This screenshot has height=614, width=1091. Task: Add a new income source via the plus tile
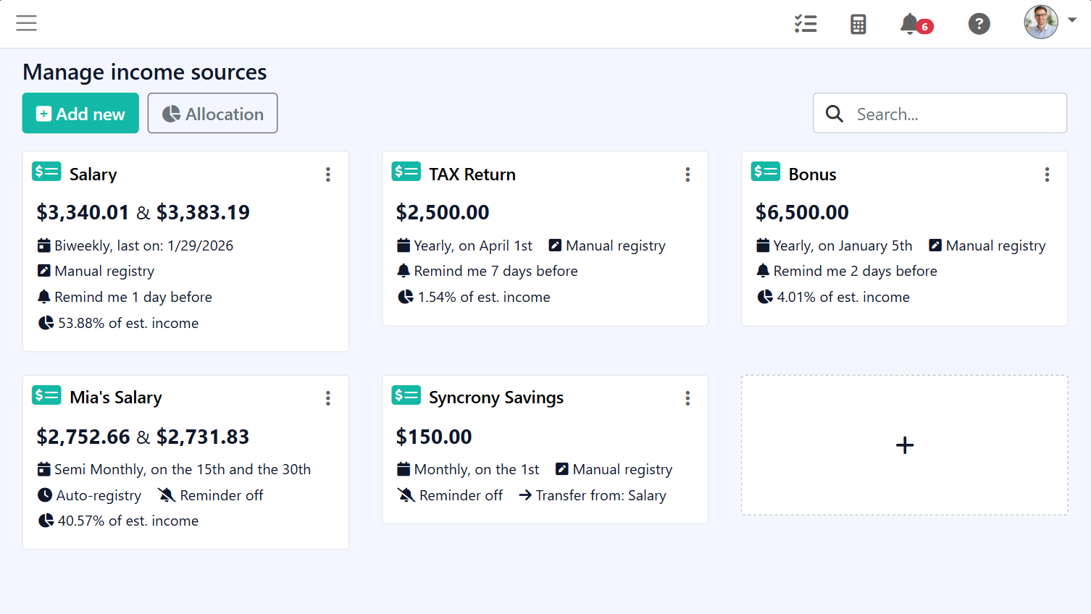(904, 445)
